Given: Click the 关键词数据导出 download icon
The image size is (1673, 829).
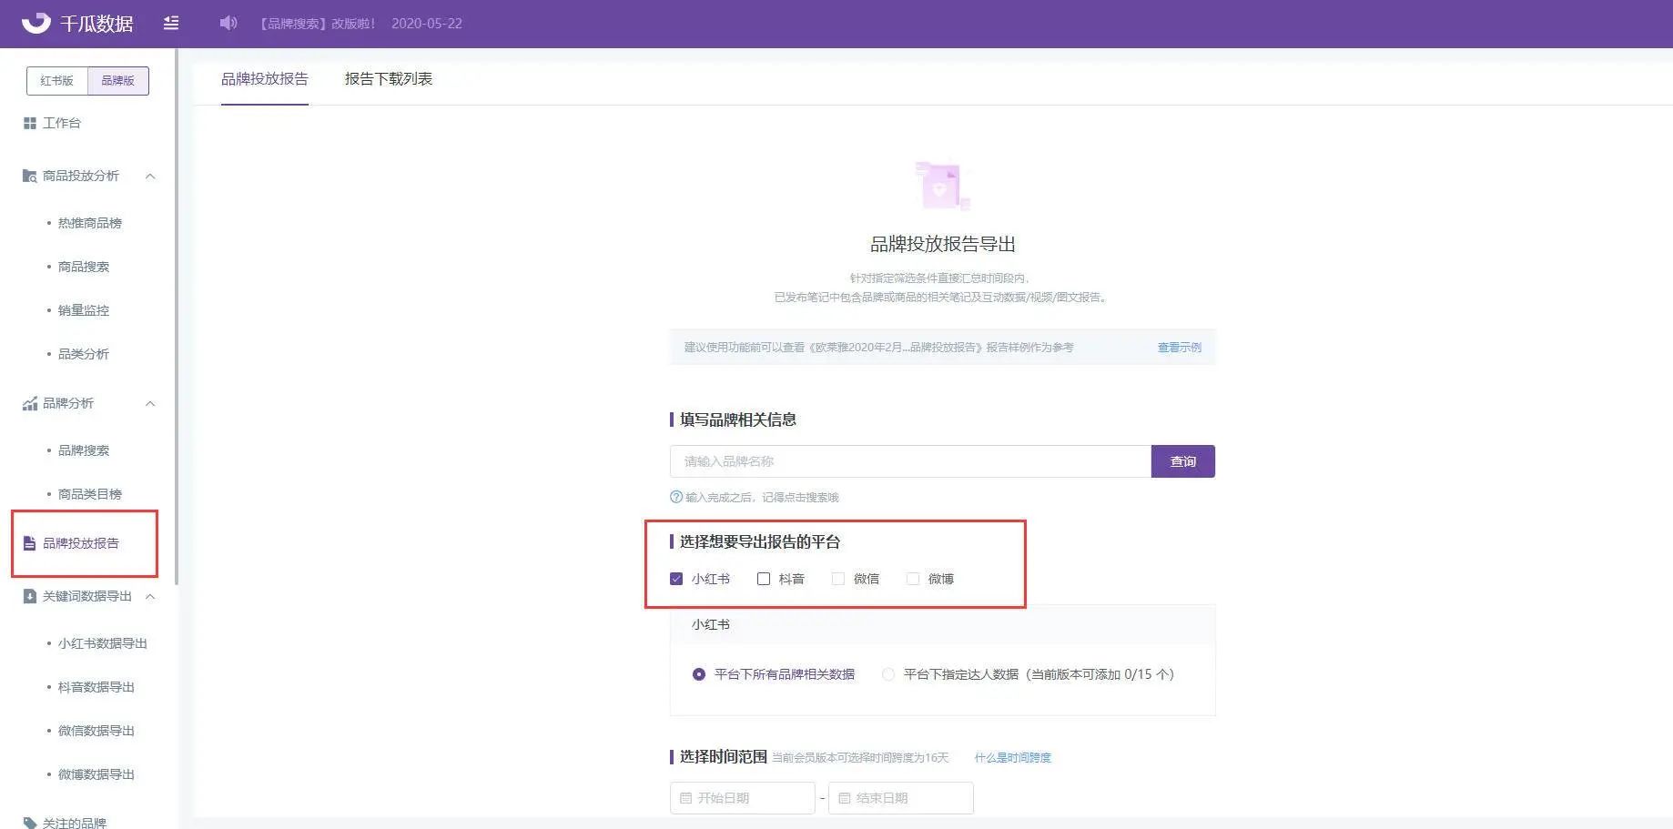Looking at the screenshot, I should (x=29, y=596).
